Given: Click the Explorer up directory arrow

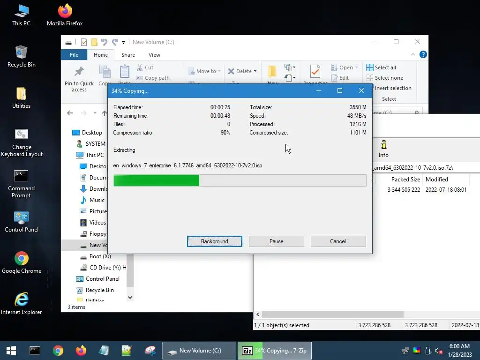Looking at the screenshot, I should [x=105, y=113].
